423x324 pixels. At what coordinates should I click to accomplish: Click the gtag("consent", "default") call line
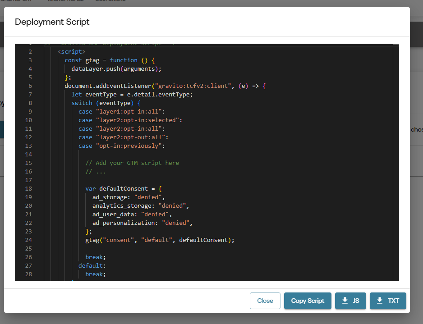click(x=160, y=240)
